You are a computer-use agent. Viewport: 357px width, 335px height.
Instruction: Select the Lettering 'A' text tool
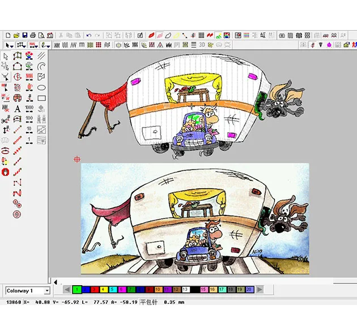[17, 108]
